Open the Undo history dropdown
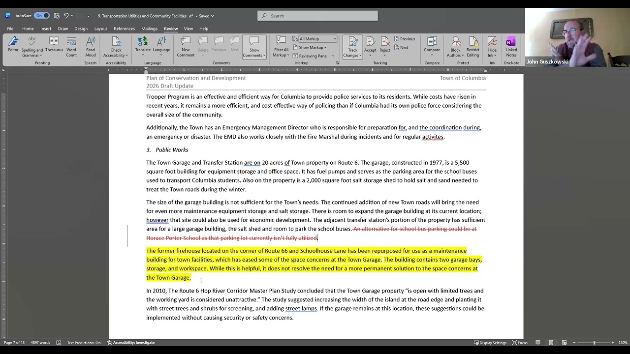Image resolution: width=630 pixels, height=354 pixels. coord(72,16)
